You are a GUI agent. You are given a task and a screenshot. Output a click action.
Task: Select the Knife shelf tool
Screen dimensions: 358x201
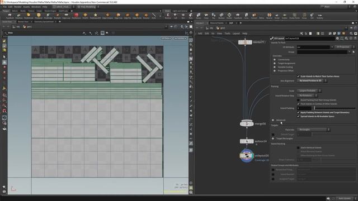click(154, 16)
